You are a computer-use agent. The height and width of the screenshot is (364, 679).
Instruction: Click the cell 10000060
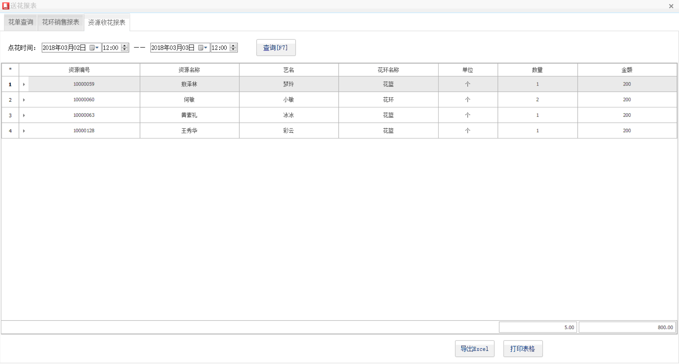click(x=84, y=100)
